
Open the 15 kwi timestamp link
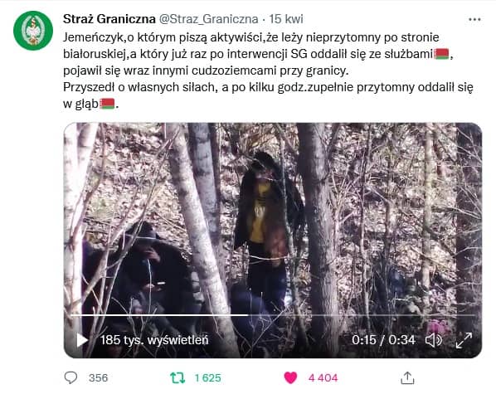point(286,19)
